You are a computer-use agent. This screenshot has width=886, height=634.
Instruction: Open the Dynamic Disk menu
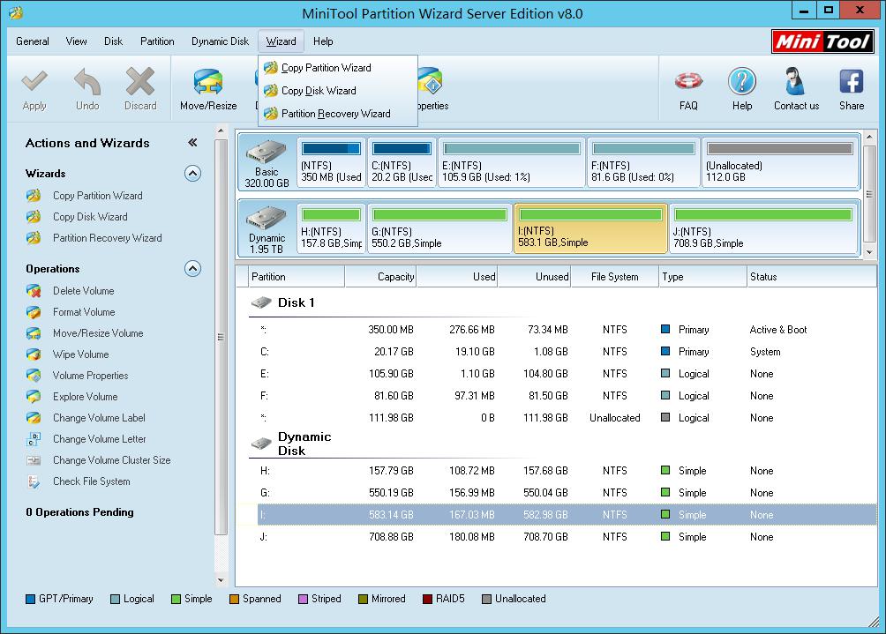click(220, 41)
